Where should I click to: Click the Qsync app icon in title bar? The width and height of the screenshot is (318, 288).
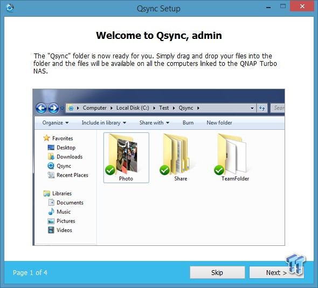pos(10,8)
